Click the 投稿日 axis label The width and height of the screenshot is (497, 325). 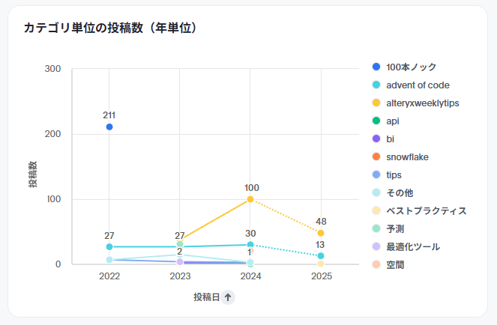pyautogui.click(x=206, y=297)
